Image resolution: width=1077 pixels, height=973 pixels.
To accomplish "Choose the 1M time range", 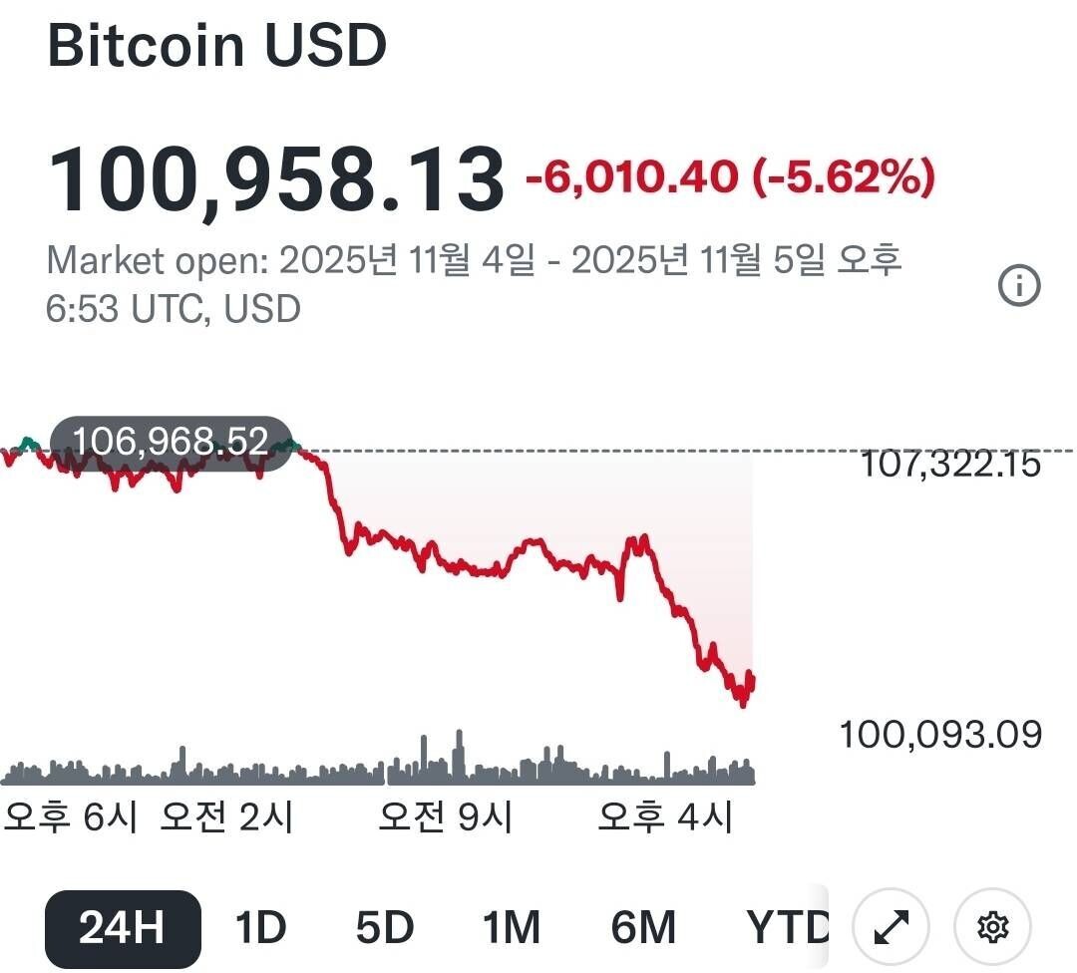I will (511, 929).
